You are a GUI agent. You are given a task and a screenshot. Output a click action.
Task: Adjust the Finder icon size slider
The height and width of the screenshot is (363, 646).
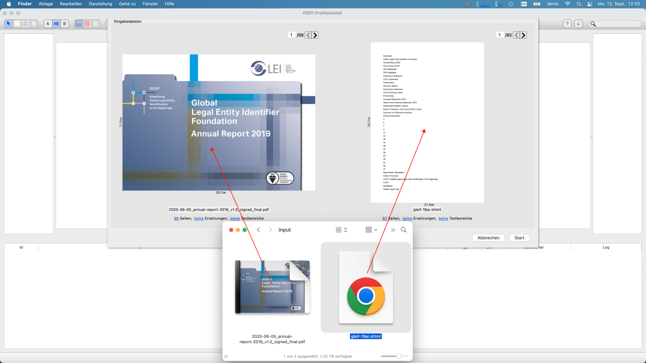[x=395, y=356]
